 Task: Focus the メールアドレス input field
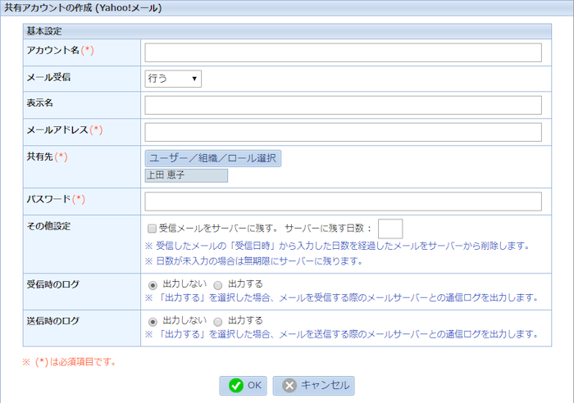tap(343, 132)
